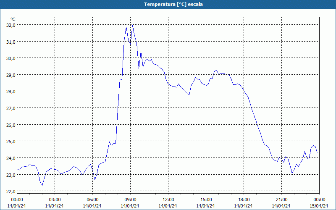The width and height of the screenshot is (336, 210).
Task: Pick the 18:00 tick label
Action: [244, 200]
